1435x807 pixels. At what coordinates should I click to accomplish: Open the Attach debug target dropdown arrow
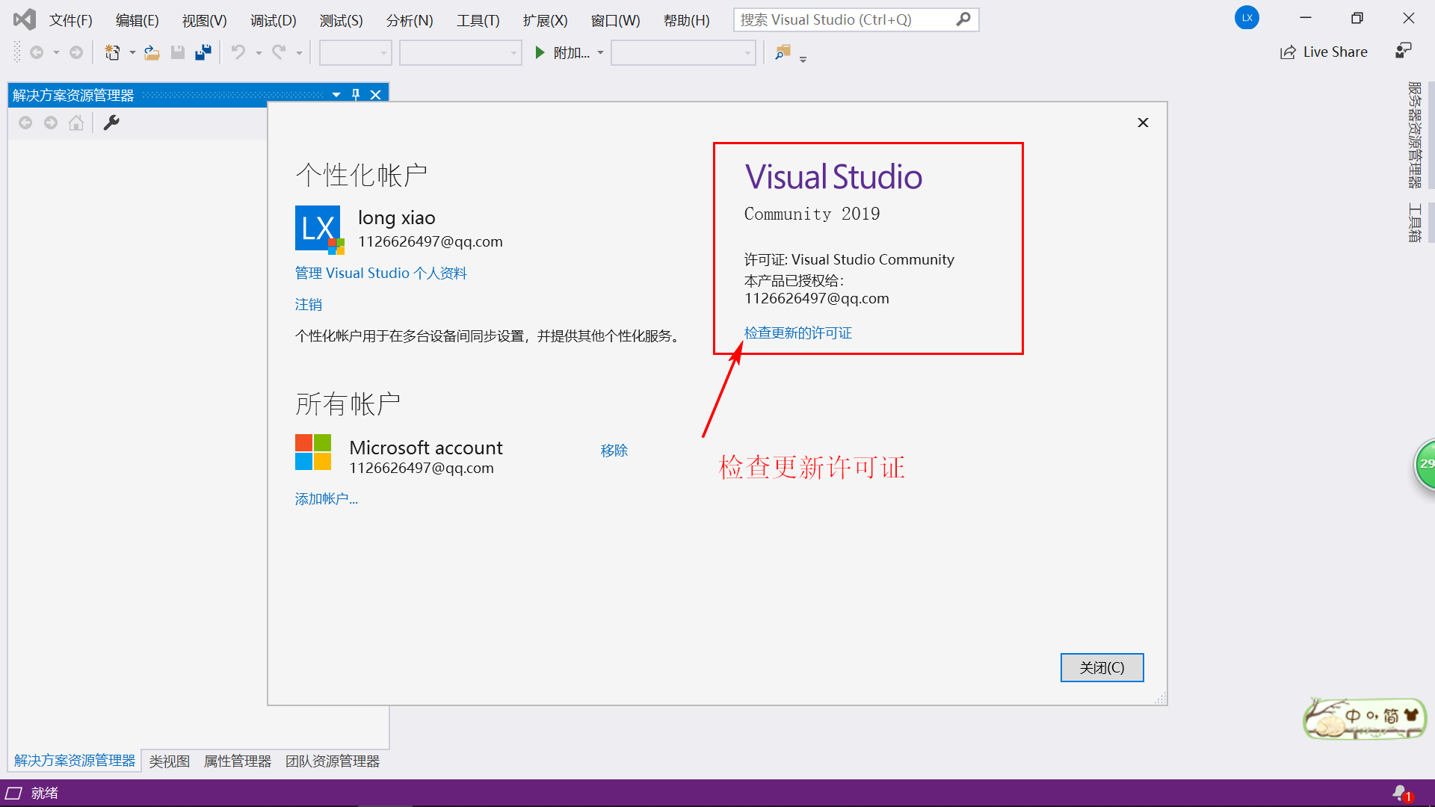coord(600,53)
